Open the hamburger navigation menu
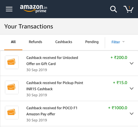 [x=9, y=9]
